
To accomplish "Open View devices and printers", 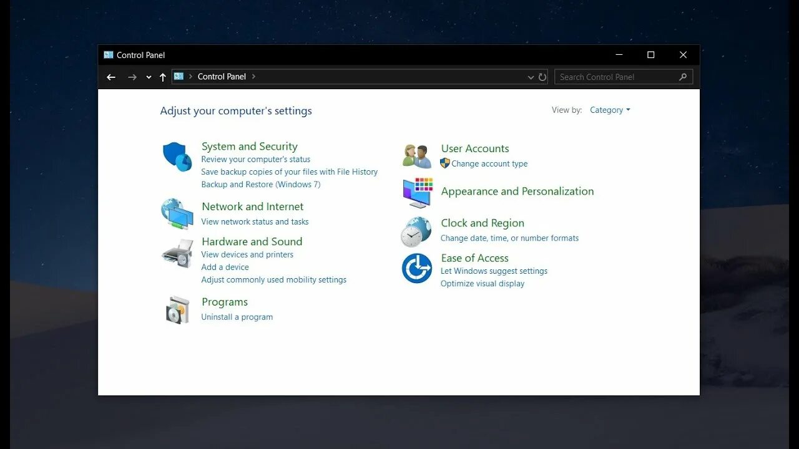I will coord(247,254).
